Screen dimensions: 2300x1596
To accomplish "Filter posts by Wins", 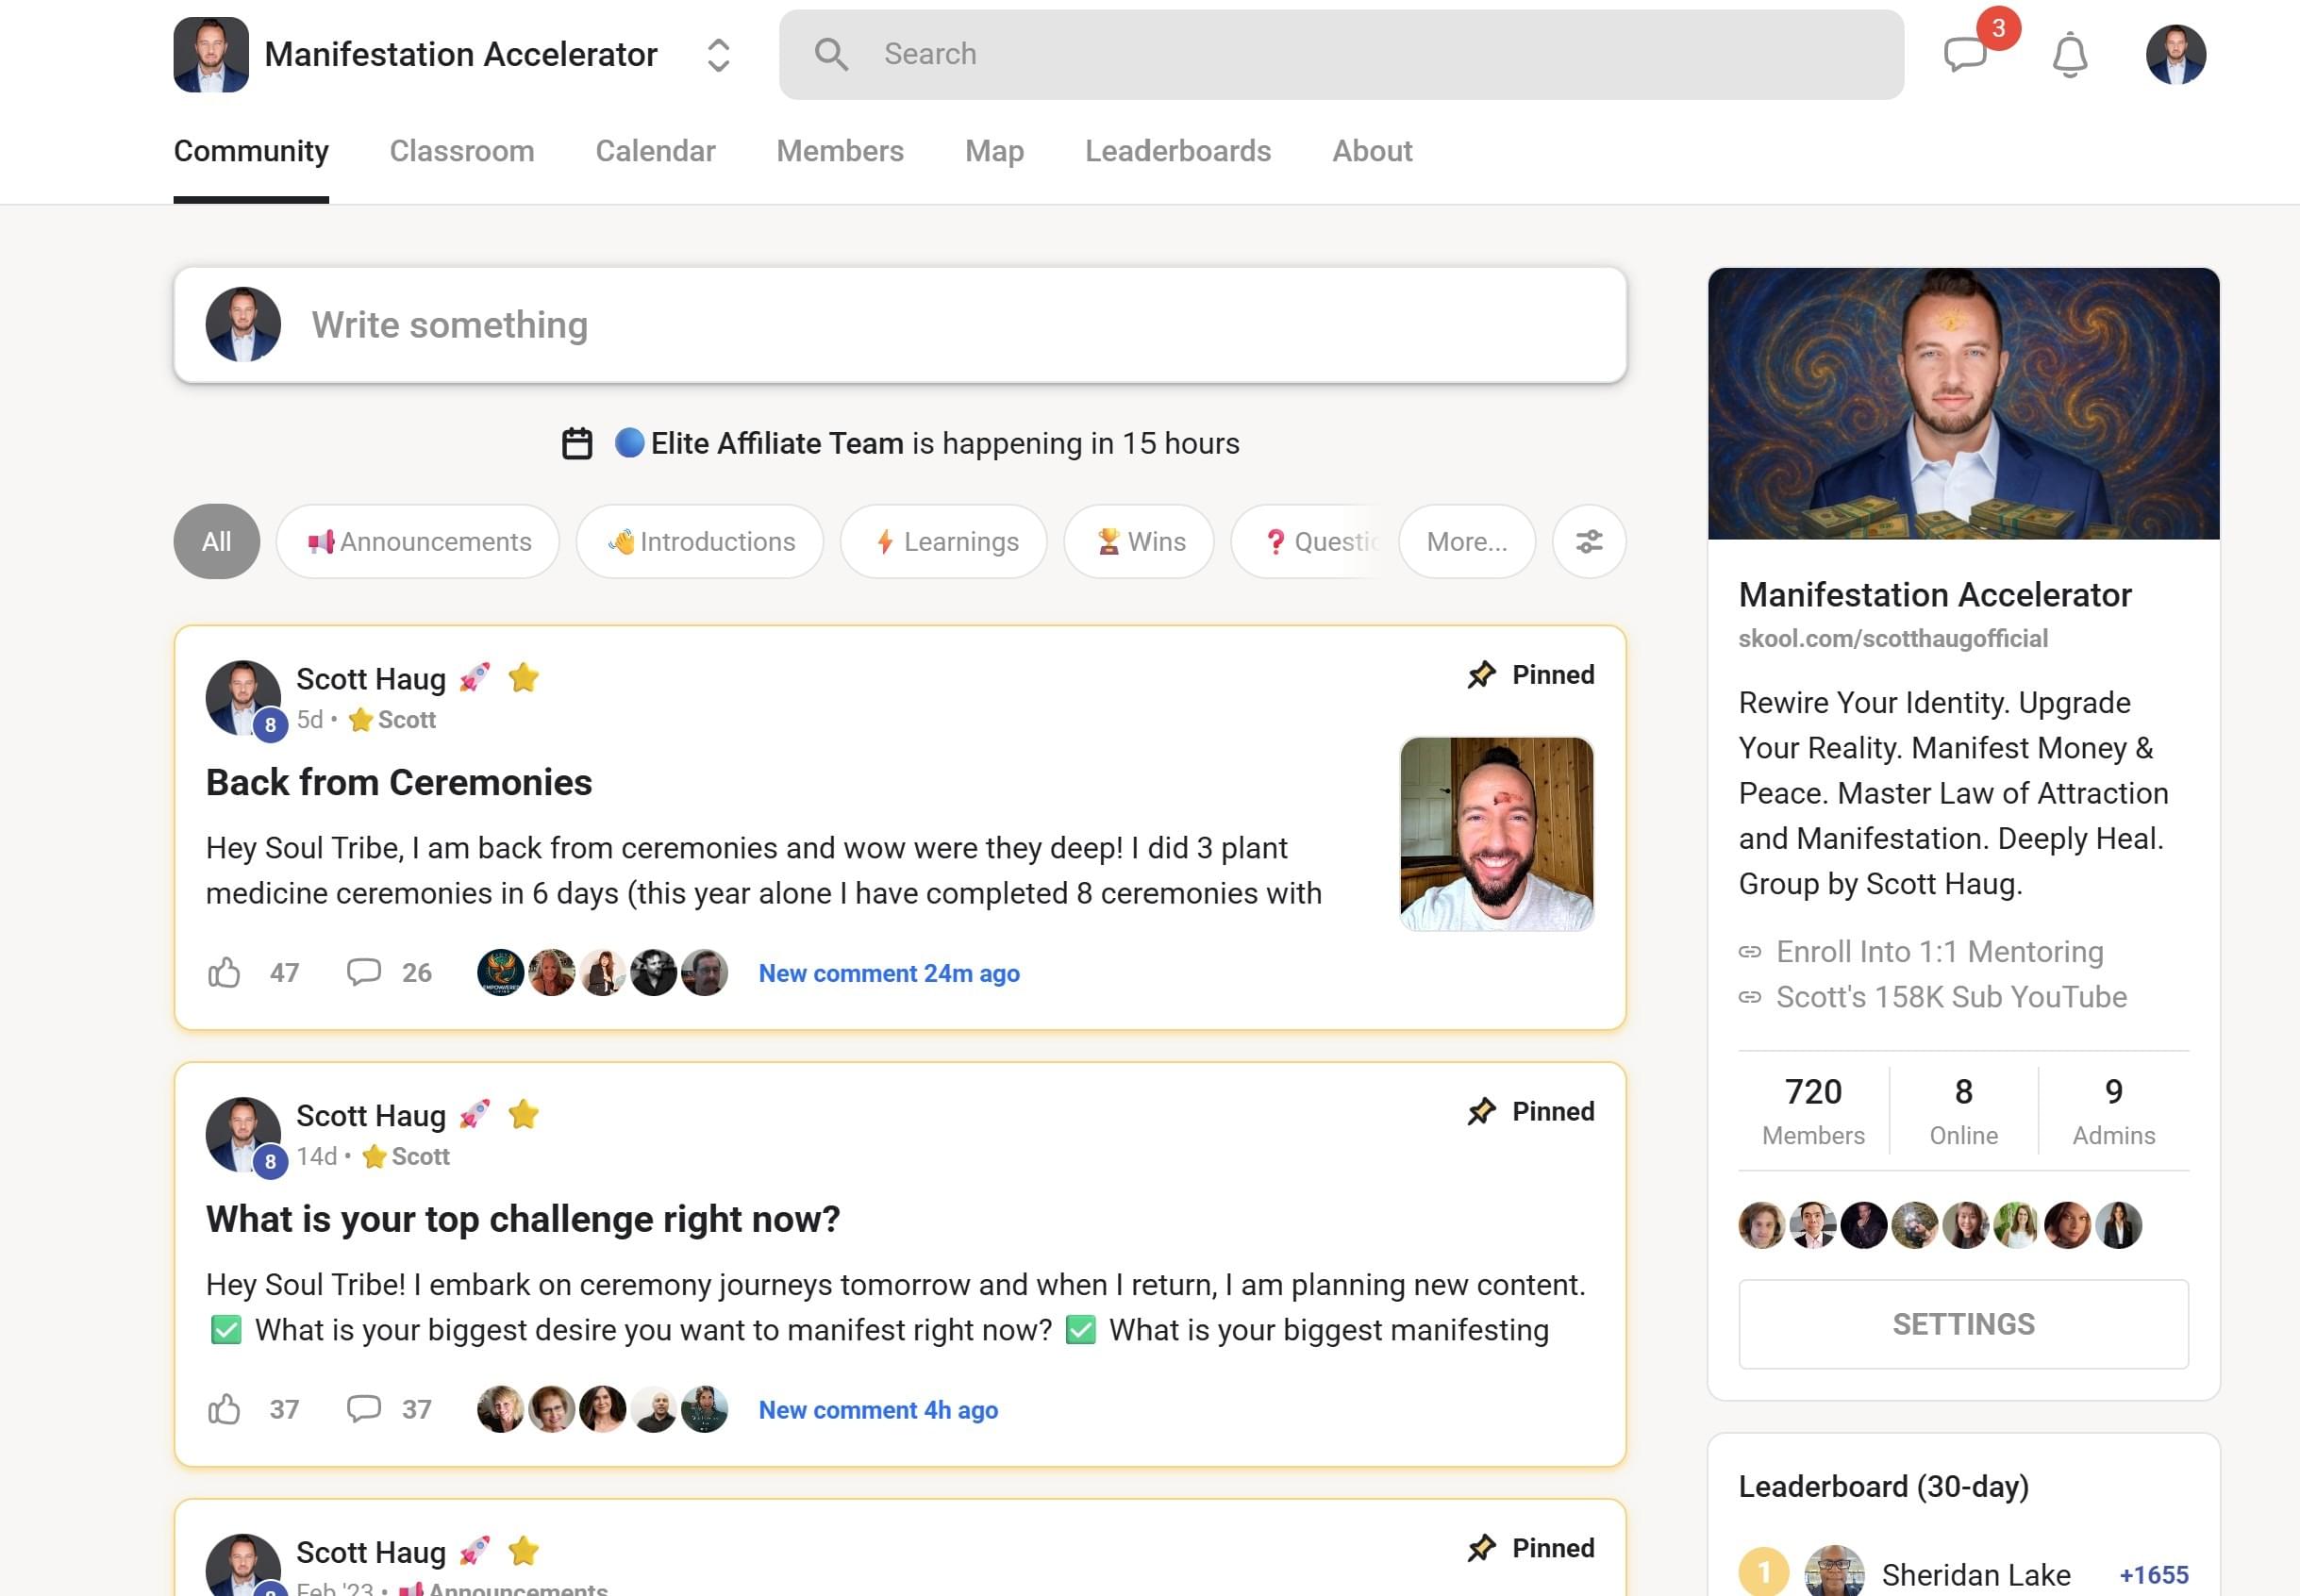I will 1139,541.
